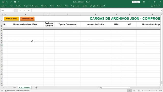Click horizontal scrollbar left arrow

[101, 88]
